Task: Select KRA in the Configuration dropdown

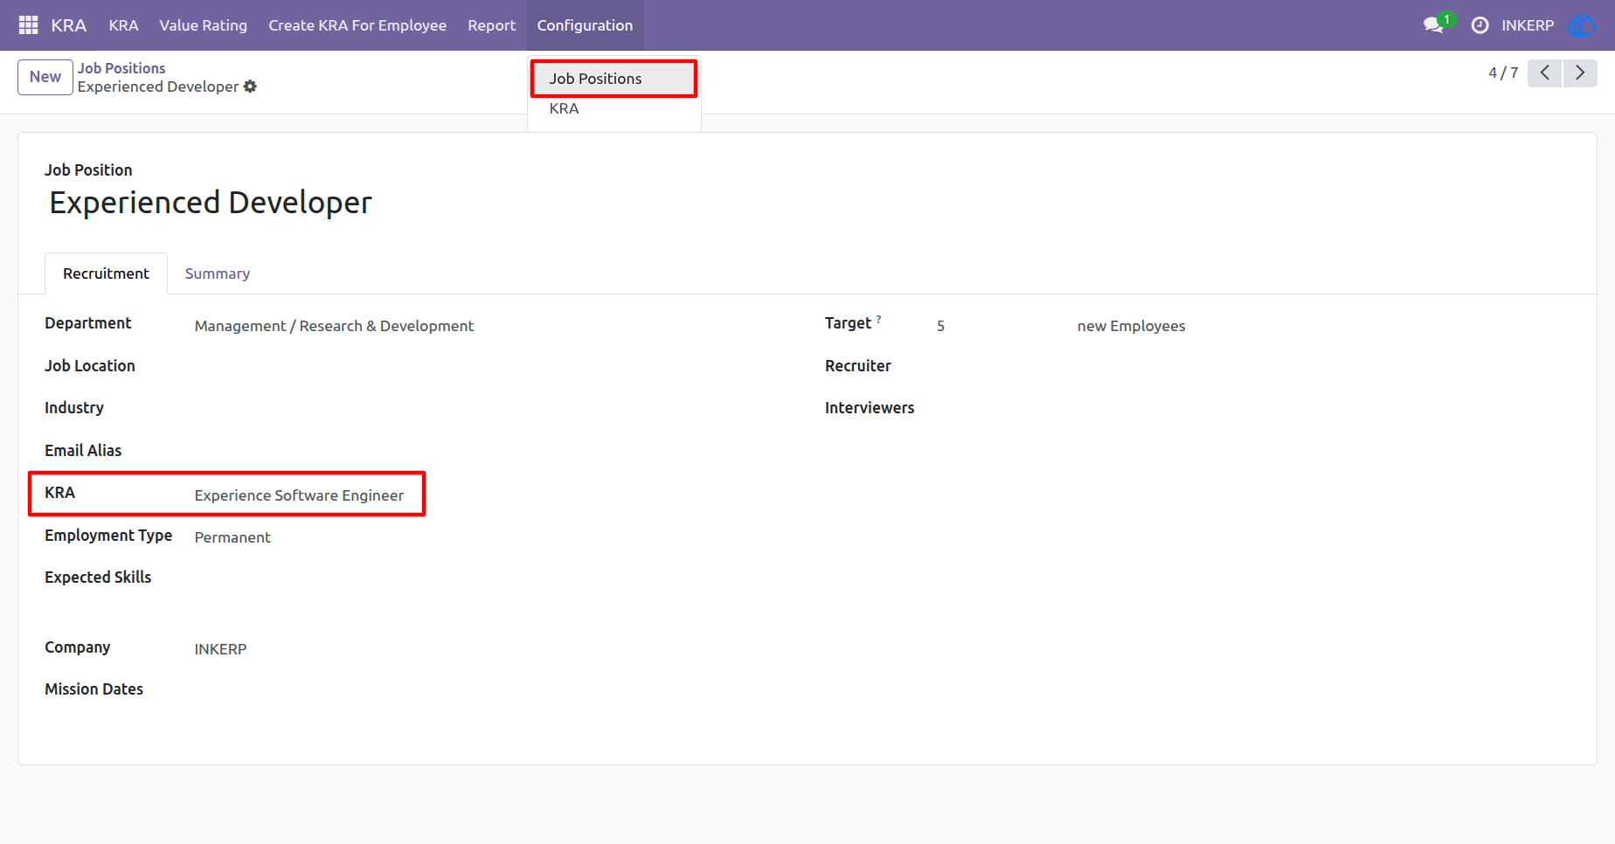Action: click(x=613, y=109)
